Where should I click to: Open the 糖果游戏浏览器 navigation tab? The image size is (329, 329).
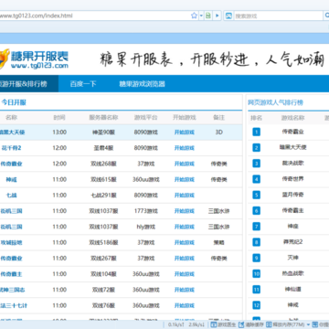pos(142,84)
